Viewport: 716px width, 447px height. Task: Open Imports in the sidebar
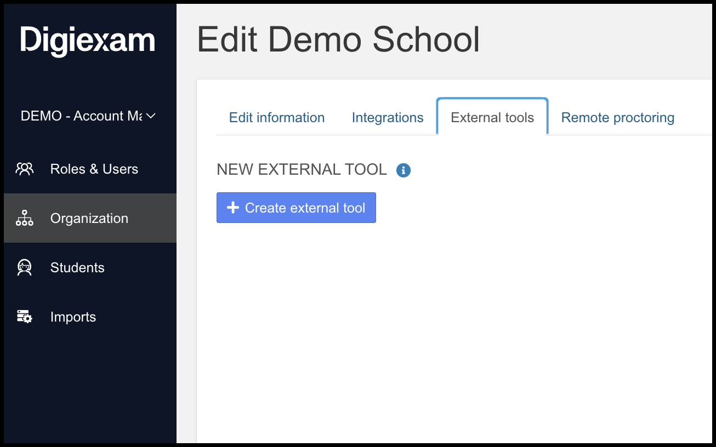coord(90,317)
